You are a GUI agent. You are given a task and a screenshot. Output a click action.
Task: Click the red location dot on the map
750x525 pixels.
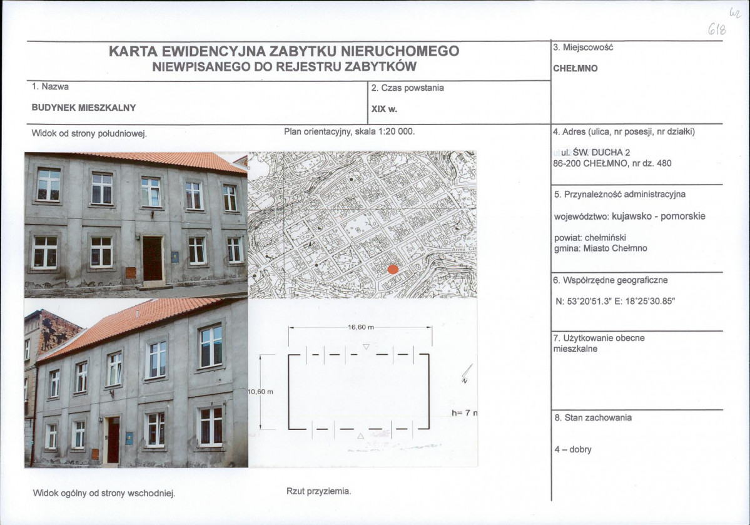click(x=393, y=270)
